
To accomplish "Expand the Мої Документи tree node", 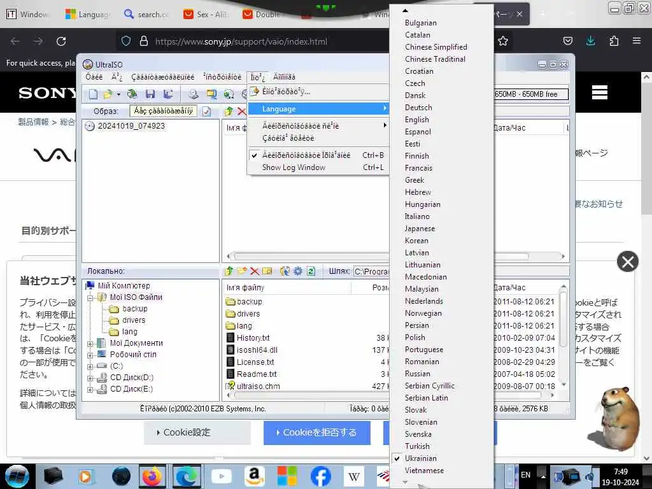I will pyautogui.click(x=90, y=344).
